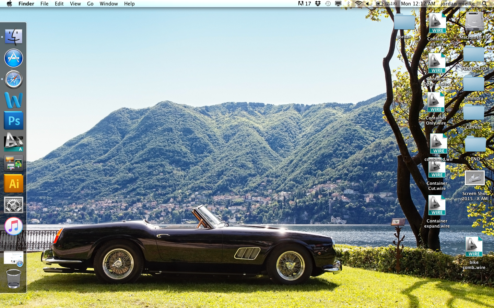
Task: Open Mission Control icon in the Dock
Action: (x=14, y=163)
